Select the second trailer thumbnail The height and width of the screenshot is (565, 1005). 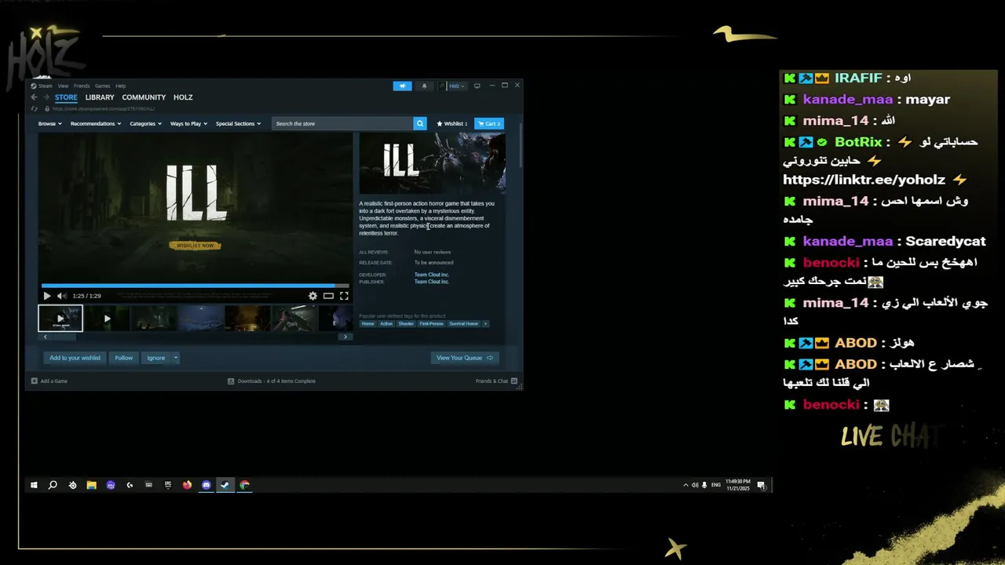point(107,319)
